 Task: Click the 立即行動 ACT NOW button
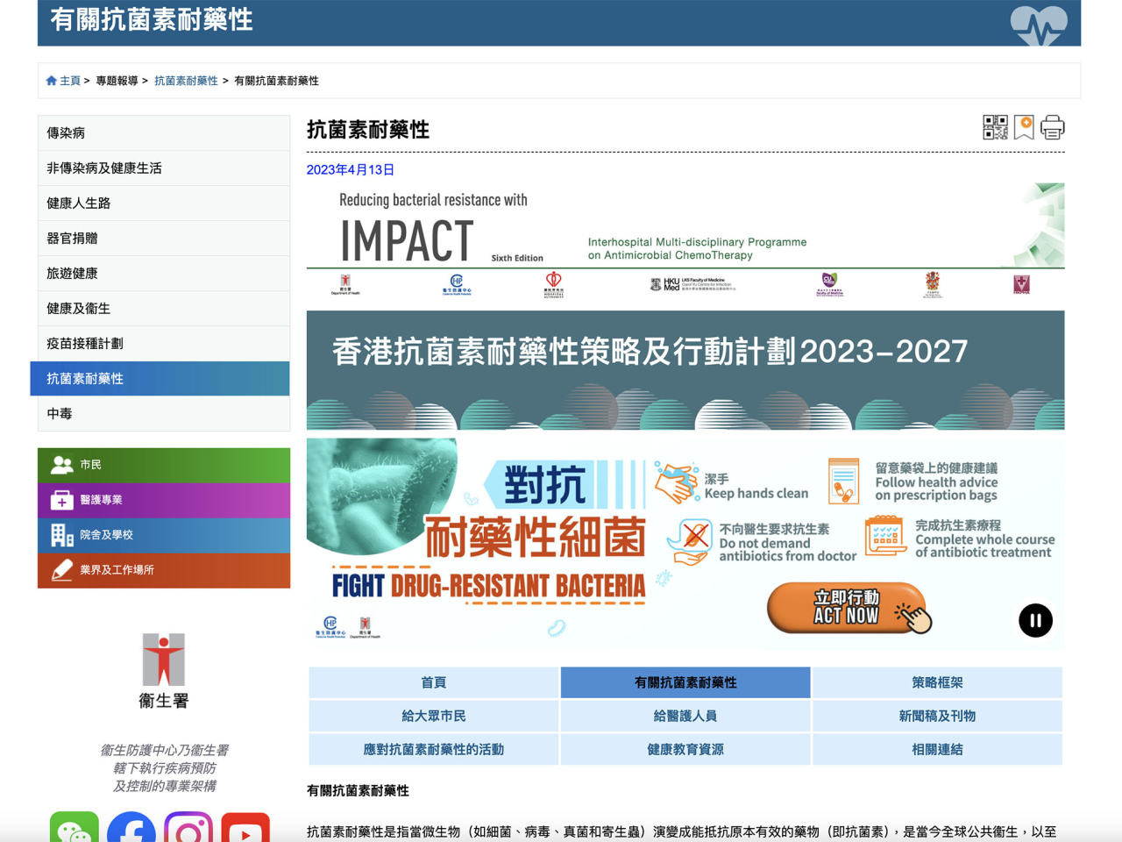(847, 608)
